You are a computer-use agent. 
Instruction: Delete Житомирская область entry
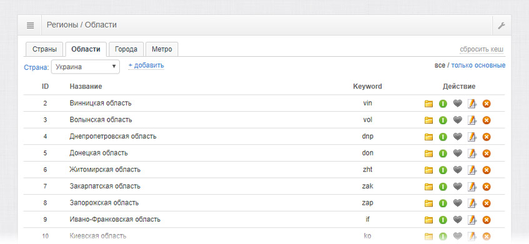pos(486,170)
